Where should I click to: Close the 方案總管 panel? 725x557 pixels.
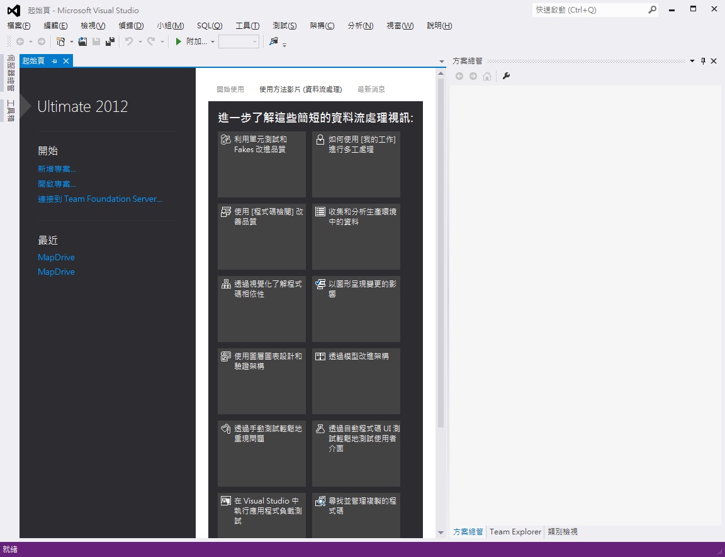714,61
